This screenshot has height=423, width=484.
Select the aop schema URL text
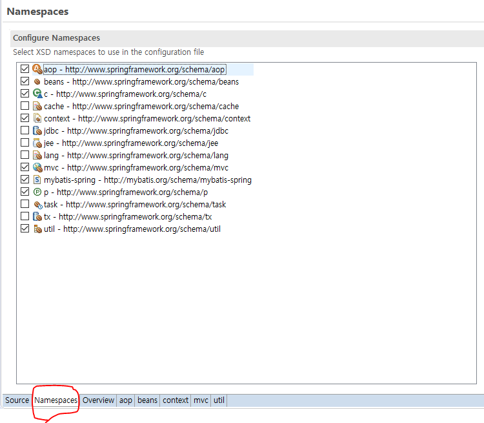pyautogui.click(x=145, y=70)
